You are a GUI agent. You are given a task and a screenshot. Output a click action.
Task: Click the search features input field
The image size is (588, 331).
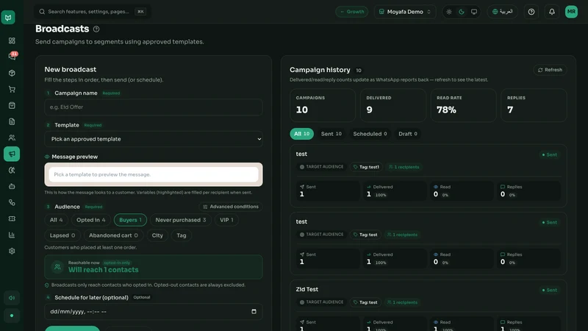click(93, 12)
